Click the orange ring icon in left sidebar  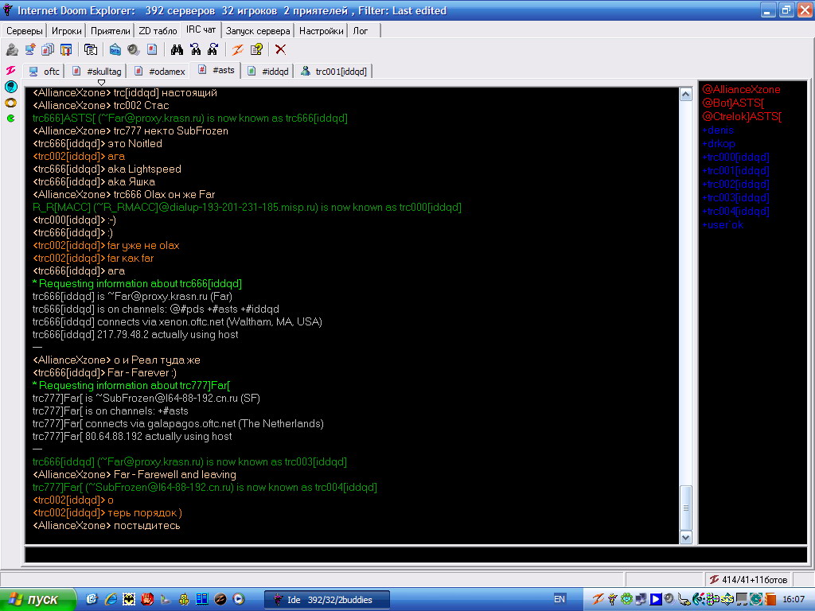(11, 103)
